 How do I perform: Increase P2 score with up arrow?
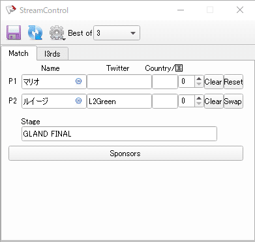(x=199, y=98)
